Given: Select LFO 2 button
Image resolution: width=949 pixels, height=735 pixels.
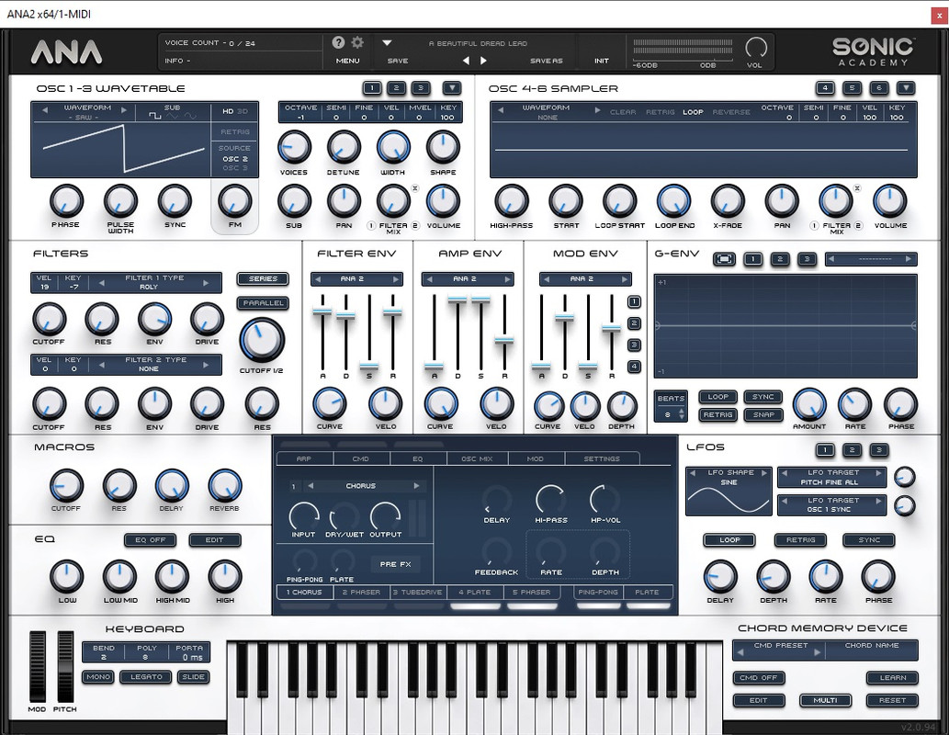Looking at the screenshot, I should [x=852, y=450].
